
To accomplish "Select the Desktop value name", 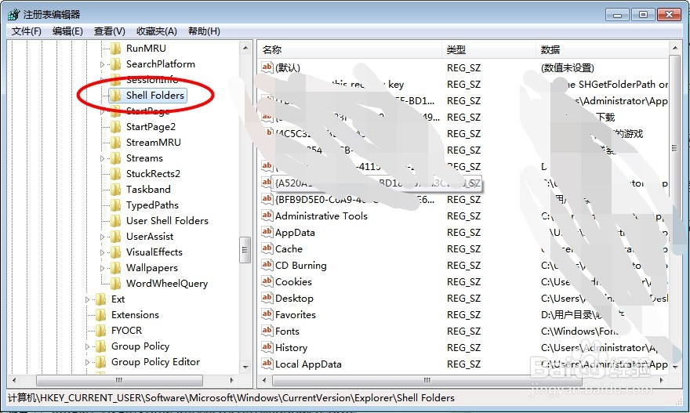I will [x=294, y=299].
